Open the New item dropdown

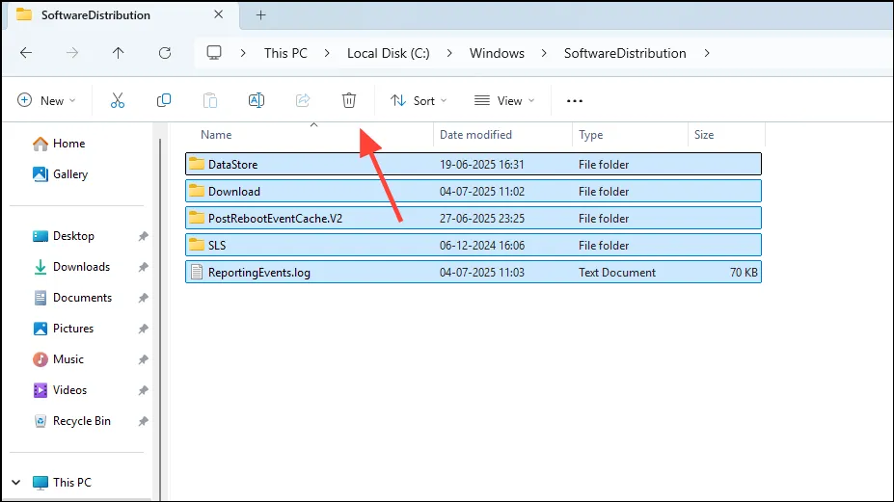click(46, 101)
